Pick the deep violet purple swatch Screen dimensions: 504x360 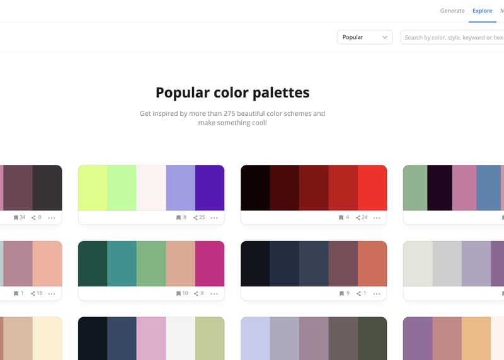(209, 188)
